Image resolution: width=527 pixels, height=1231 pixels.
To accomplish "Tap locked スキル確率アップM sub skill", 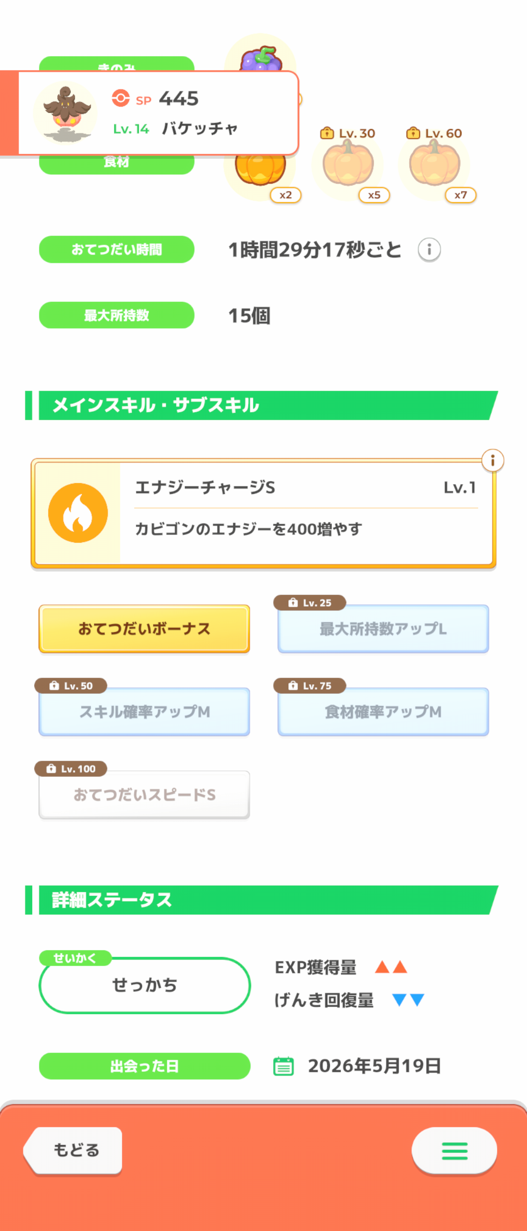I will [x=144, y=712].
